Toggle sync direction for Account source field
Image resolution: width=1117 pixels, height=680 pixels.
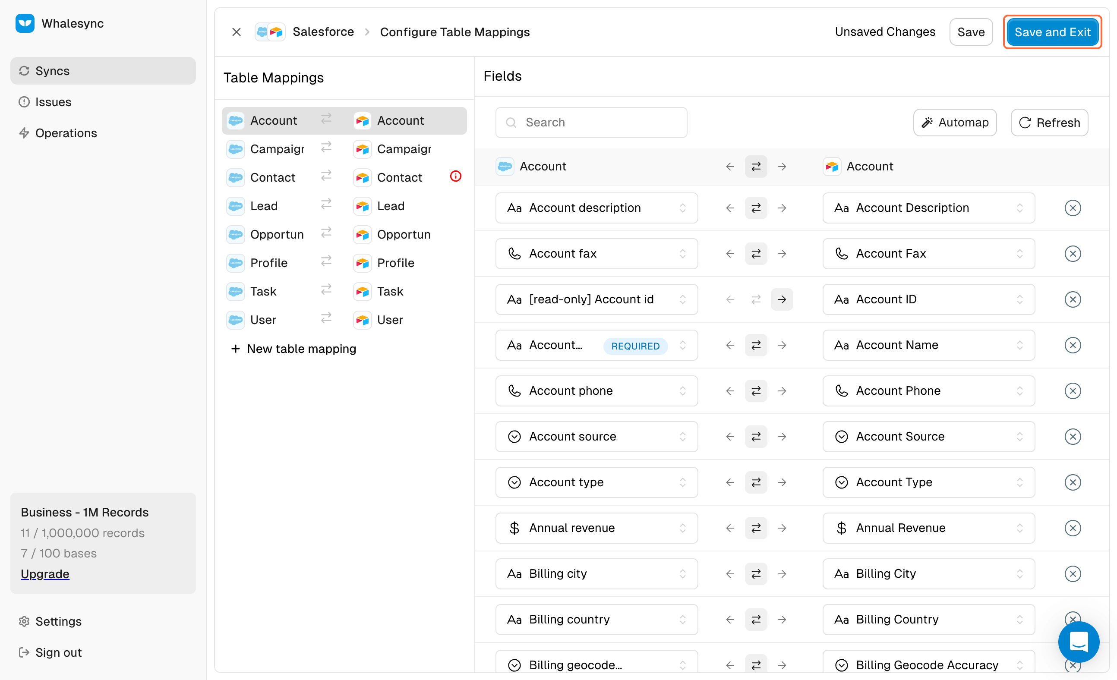click(756, 436)
